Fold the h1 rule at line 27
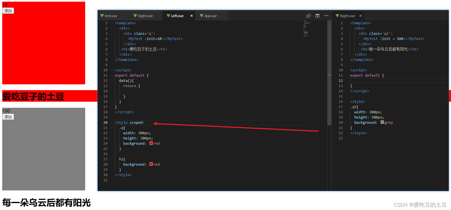 [112, 159]
